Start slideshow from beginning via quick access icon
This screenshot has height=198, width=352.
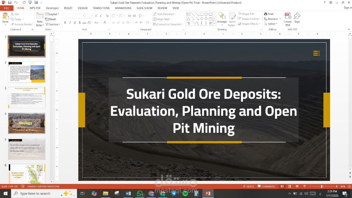pos(30,2)
